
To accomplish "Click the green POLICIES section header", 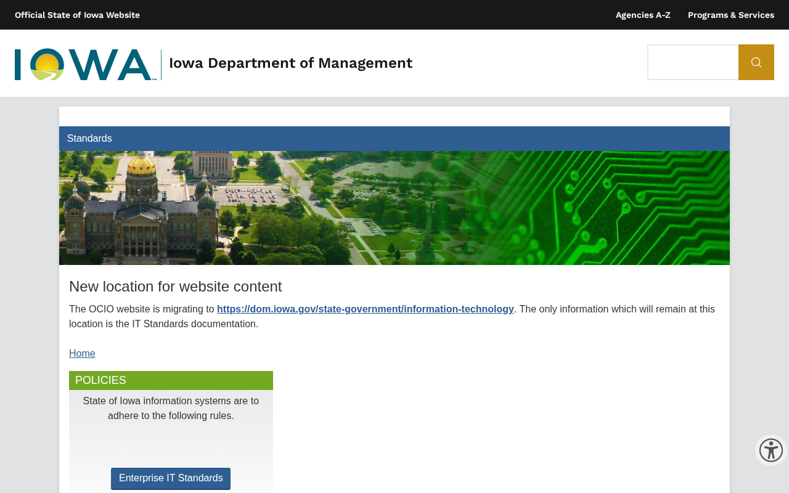I will pos(171,380).
